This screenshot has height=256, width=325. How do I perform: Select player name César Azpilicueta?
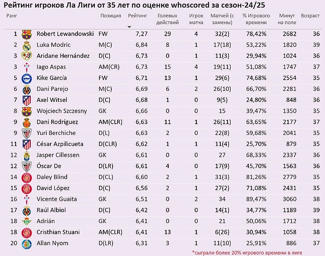(x=60, y=144)
